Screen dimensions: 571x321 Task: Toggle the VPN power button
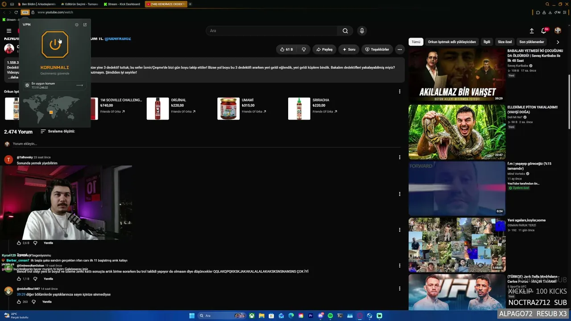[x=55, y=45]
